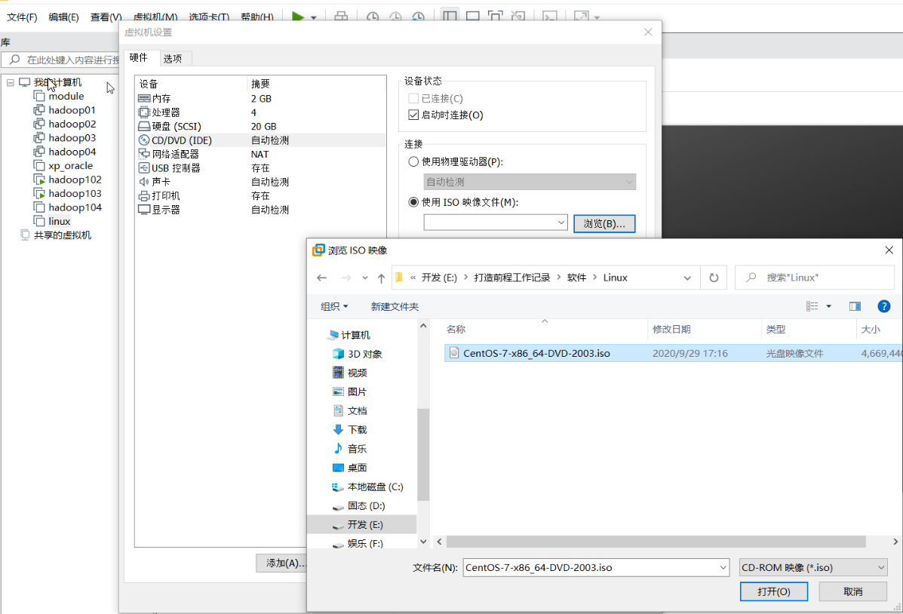
Task: Toggle 已连接(C) checkbox
Action: [413, 99]
